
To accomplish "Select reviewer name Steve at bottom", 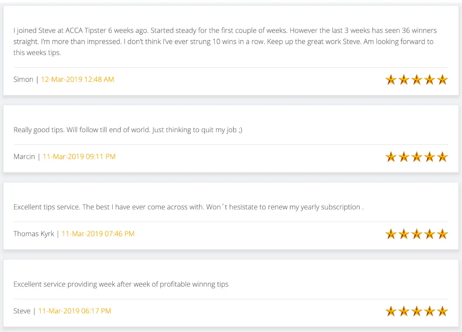I will [22, 311].
